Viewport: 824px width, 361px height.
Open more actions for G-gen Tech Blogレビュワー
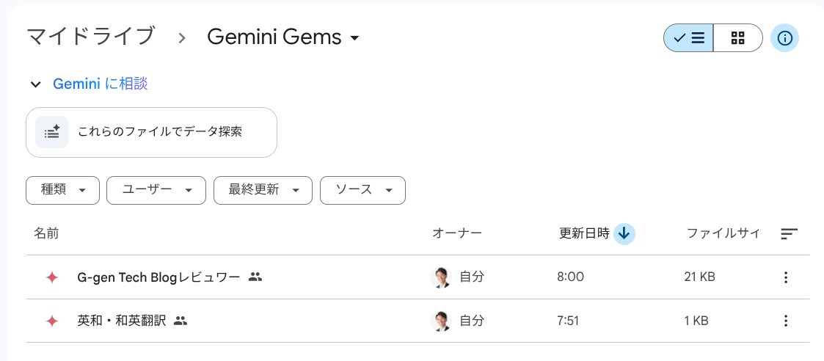[786, 277]
